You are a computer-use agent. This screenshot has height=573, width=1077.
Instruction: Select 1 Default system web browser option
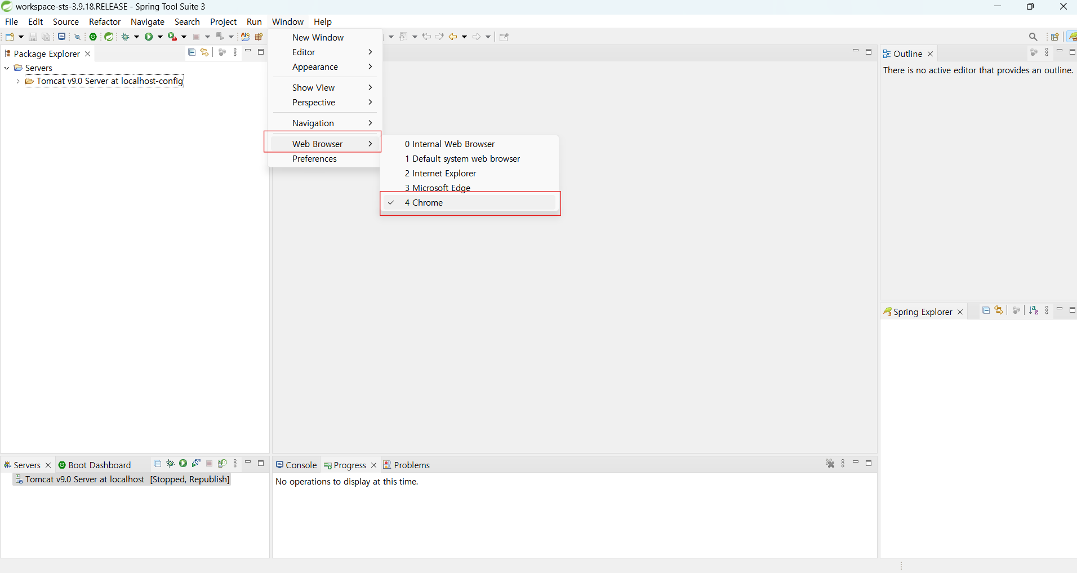470,159
